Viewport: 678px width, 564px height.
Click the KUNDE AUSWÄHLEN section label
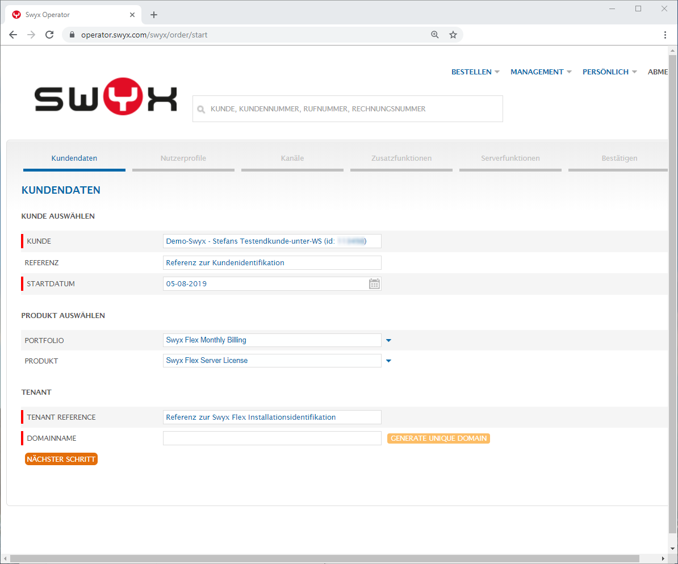tap(58, 216)
